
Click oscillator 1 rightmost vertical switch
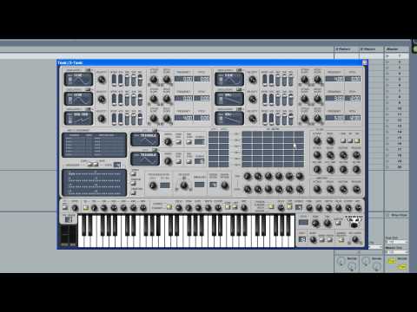(140, 80)
